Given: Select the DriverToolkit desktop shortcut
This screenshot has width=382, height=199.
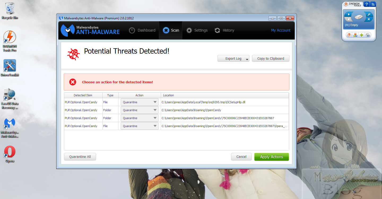Looking at the screenshot, I should point(10,68).
